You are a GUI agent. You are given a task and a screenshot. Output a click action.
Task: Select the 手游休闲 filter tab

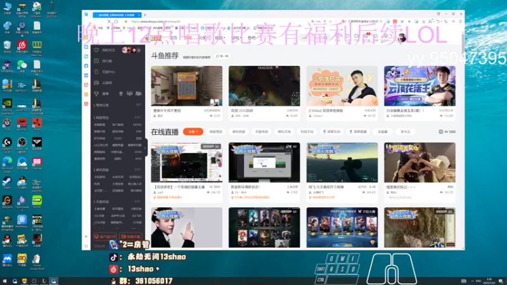tap(261, 132)
